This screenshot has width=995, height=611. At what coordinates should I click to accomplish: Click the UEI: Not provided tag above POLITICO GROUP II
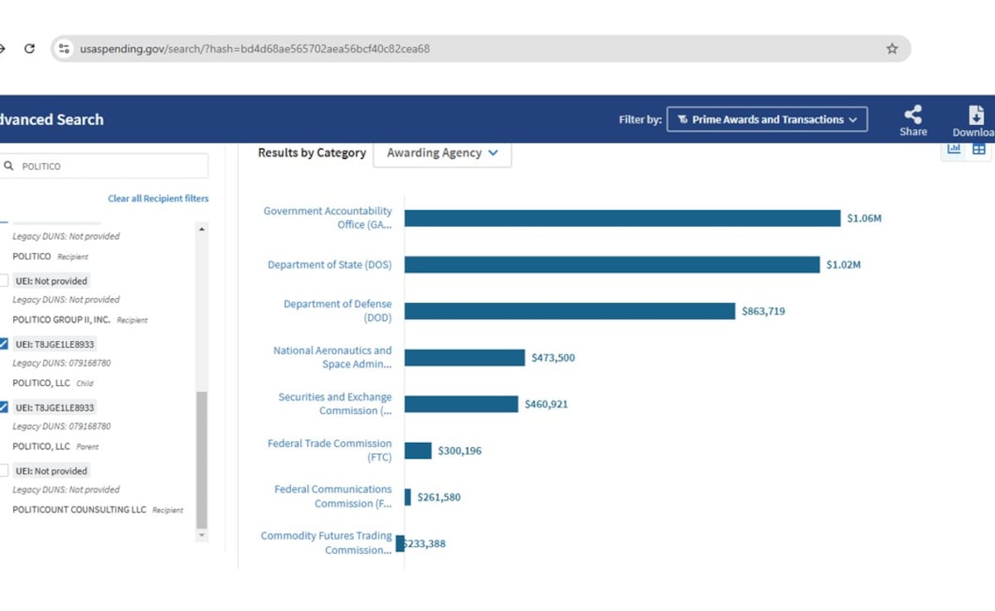pos(51,281)
